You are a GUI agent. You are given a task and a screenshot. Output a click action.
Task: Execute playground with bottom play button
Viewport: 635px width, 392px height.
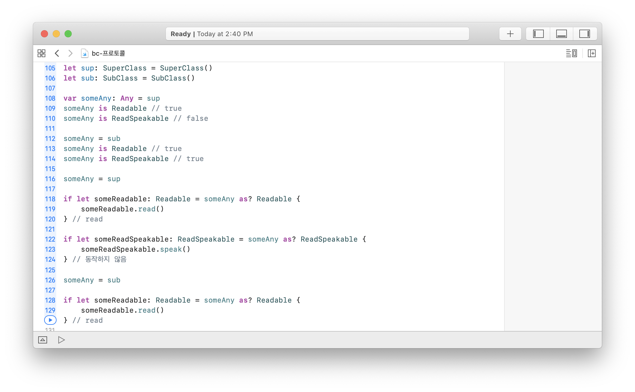(61, 340)
